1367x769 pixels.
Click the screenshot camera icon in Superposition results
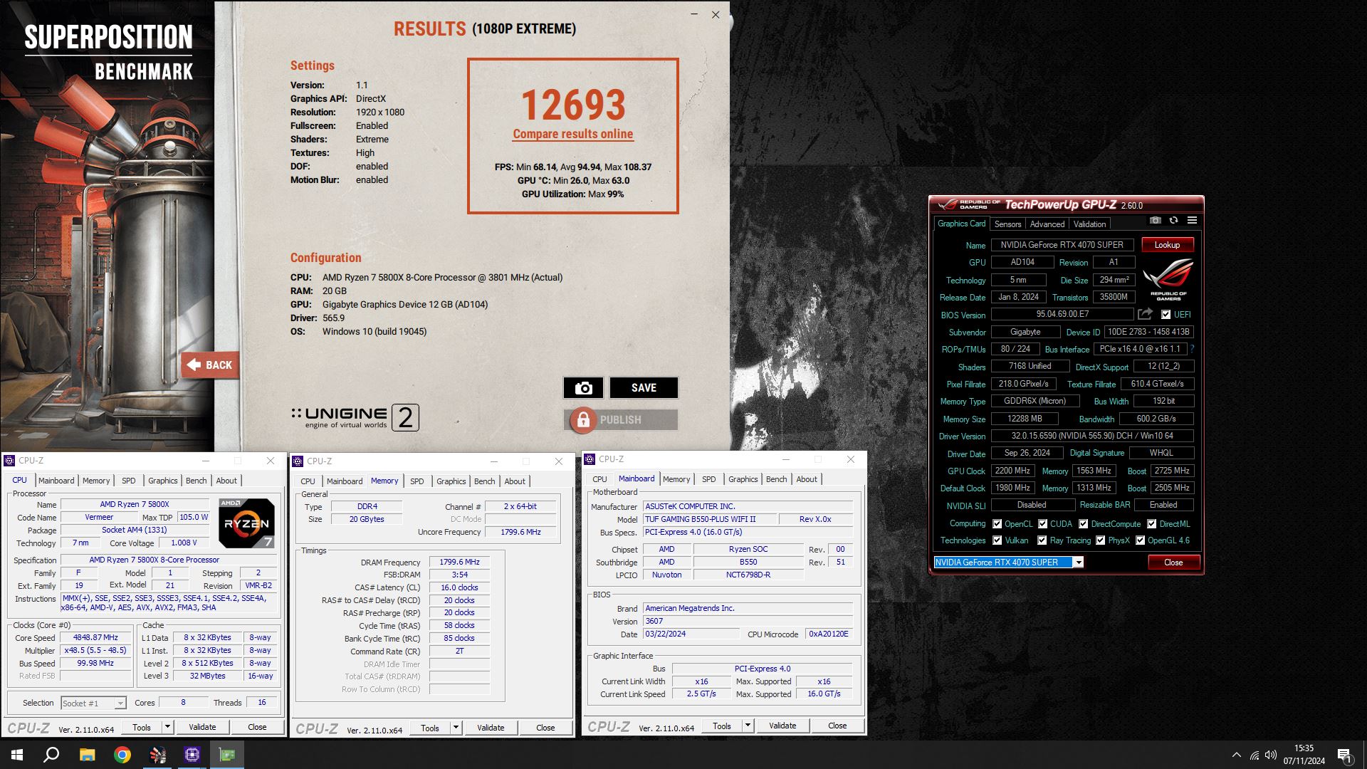pyautogui.click(x=583, y=387)
